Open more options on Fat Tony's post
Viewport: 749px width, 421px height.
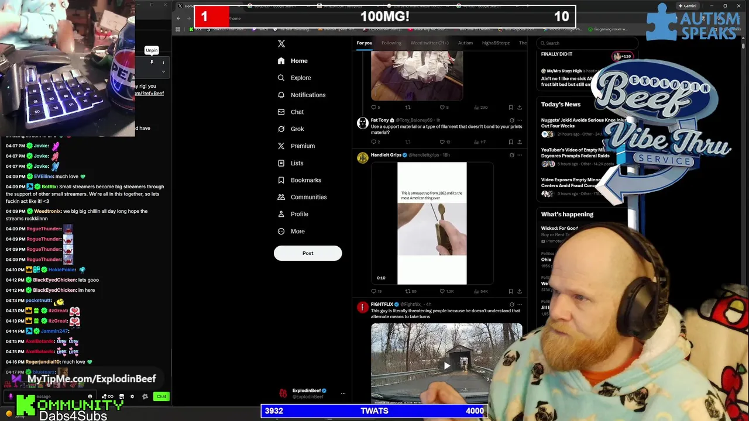pyautogui.click(x=520, y=120)
